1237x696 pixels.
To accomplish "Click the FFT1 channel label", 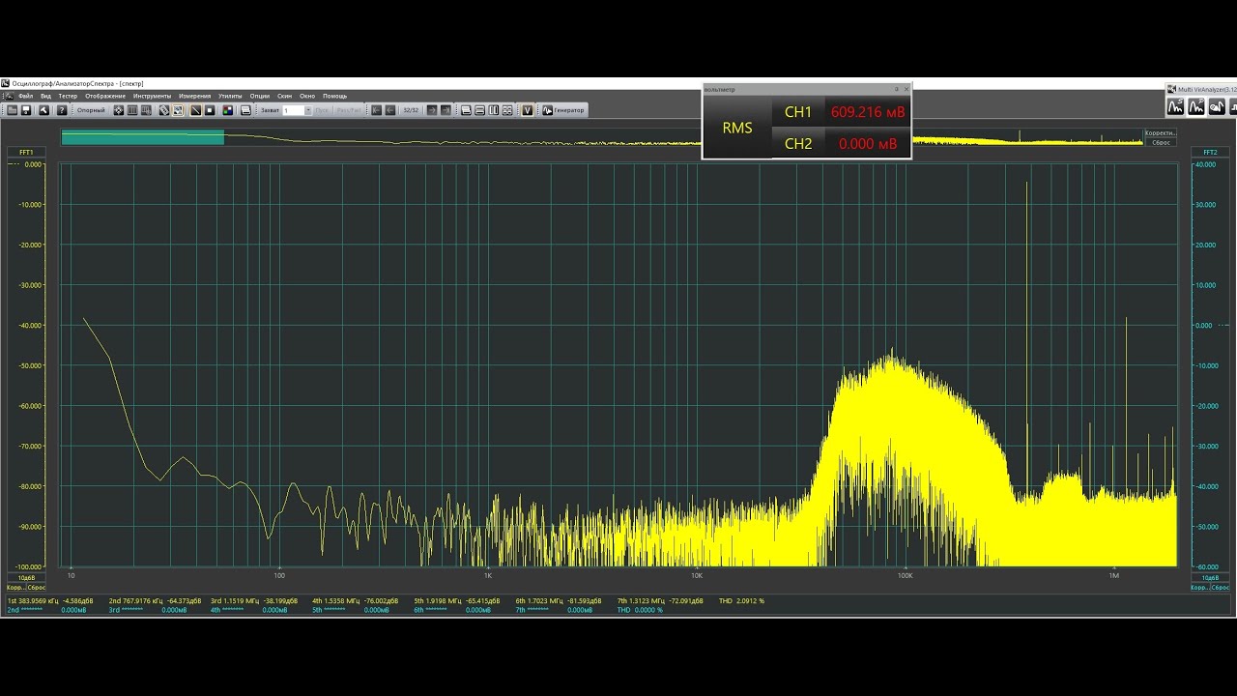I will pos(26,152).
